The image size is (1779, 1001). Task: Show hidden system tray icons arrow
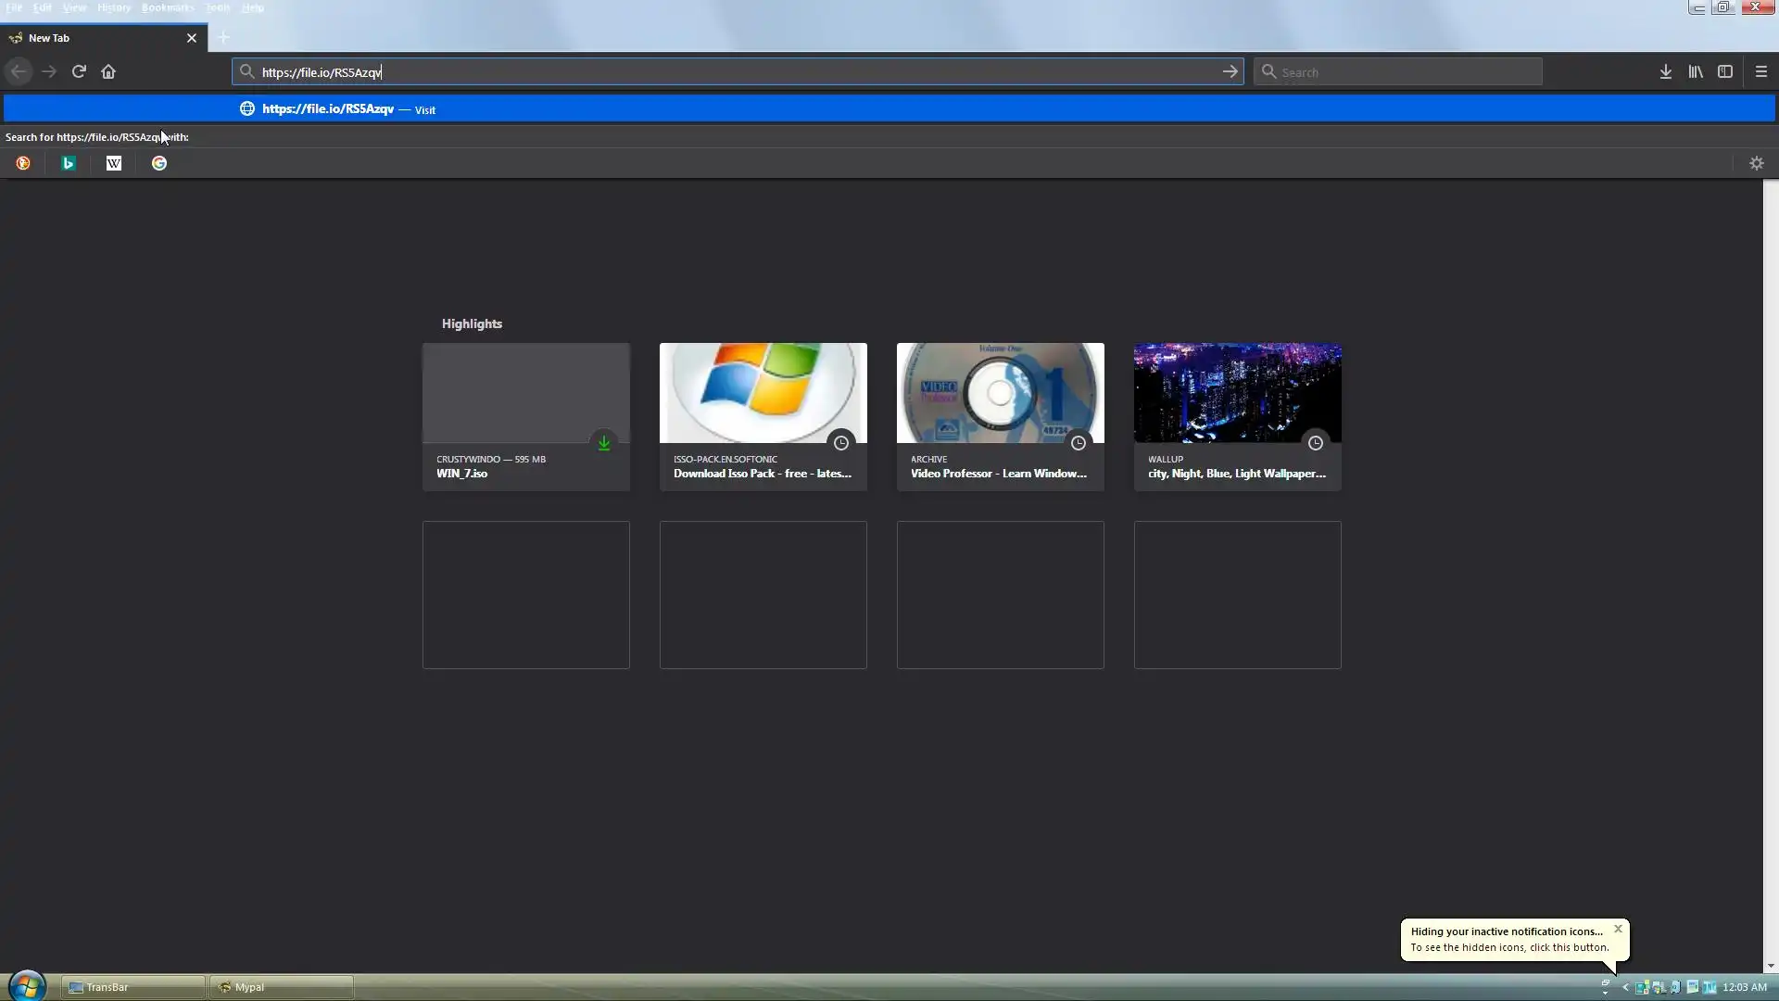coord(1625,987)
